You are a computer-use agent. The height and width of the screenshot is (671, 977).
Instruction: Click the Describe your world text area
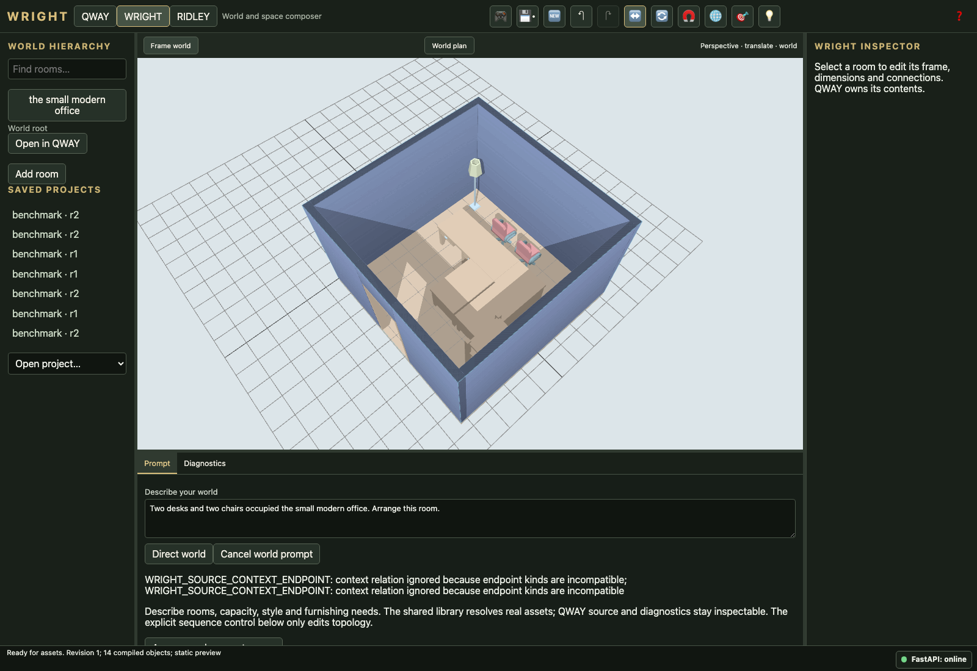point(470,518)
